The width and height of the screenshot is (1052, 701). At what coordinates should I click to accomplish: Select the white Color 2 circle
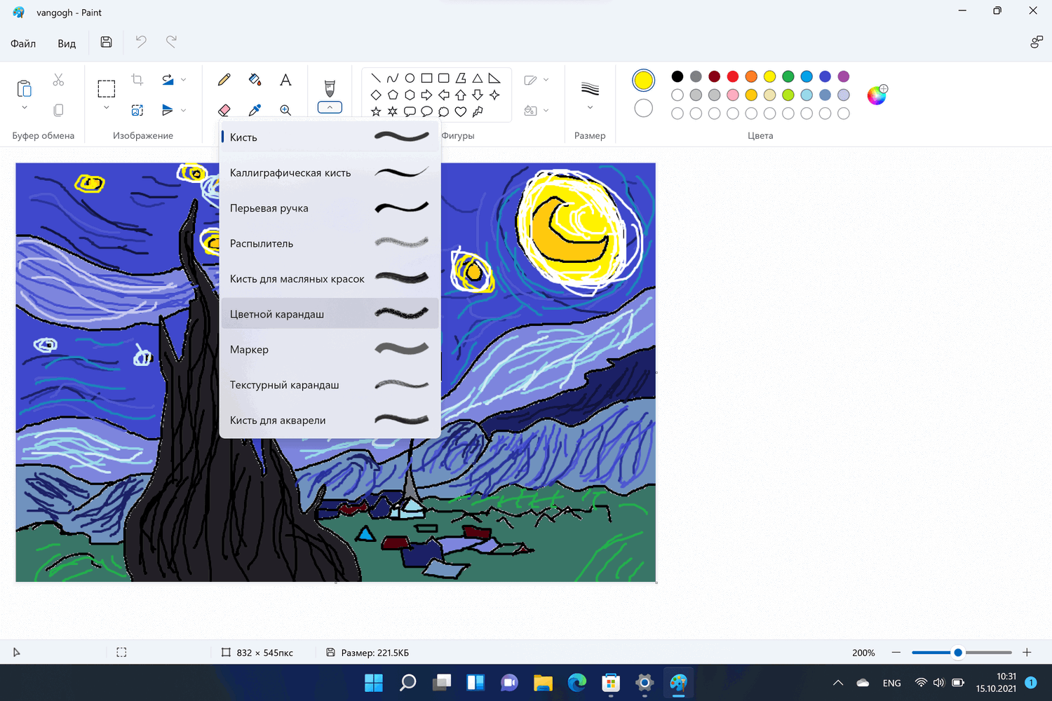click(643, 108)
